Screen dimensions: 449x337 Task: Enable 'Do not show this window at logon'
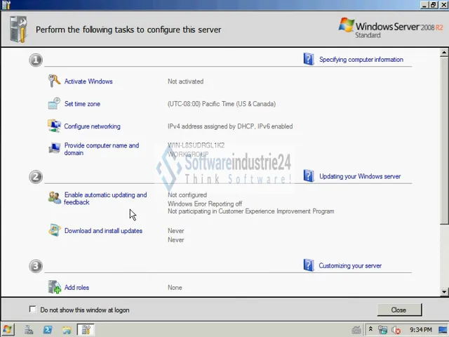33,310
